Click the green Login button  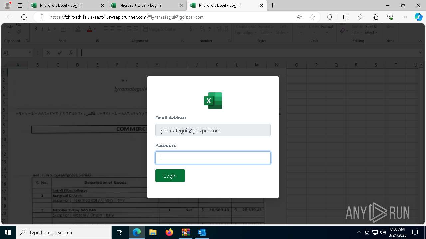coord(170,176)
